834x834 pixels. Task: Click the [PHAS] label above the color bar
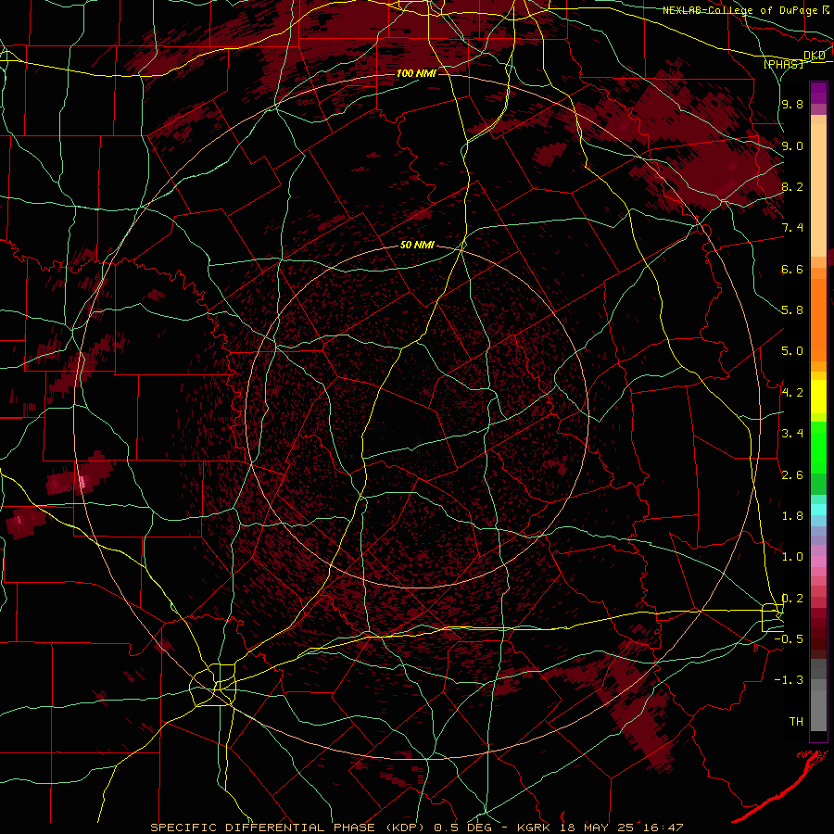(783, 64)
